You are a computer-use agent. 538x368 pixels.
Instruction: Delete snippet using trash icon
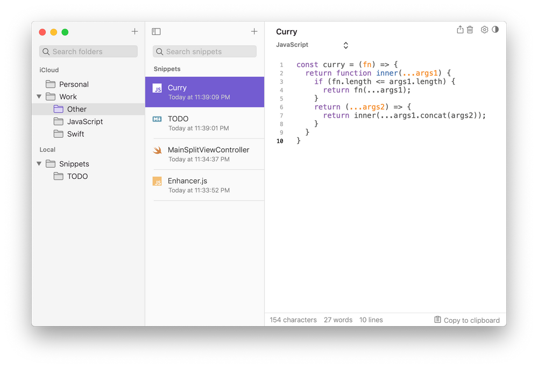click(470, 30)
